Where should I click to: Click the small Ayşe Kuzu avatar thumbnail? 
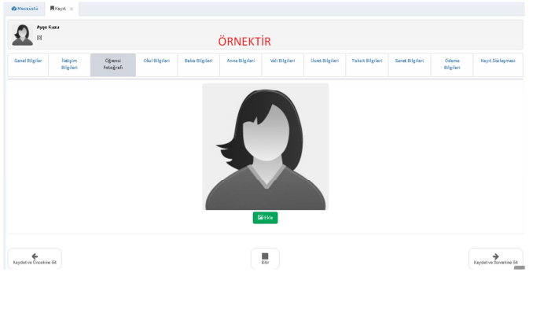[22, 35]
